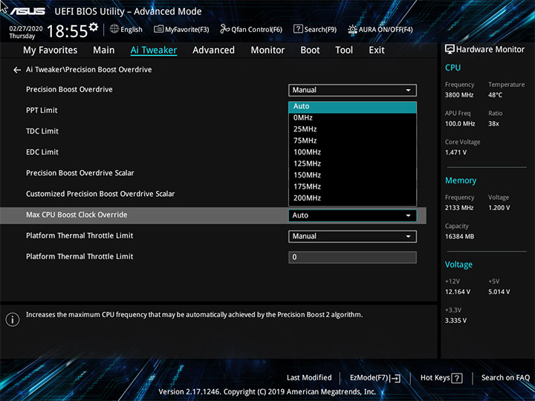Click CPU Temperature 48°C value
This screenshot has height=401, width=535.
(495, 95)
